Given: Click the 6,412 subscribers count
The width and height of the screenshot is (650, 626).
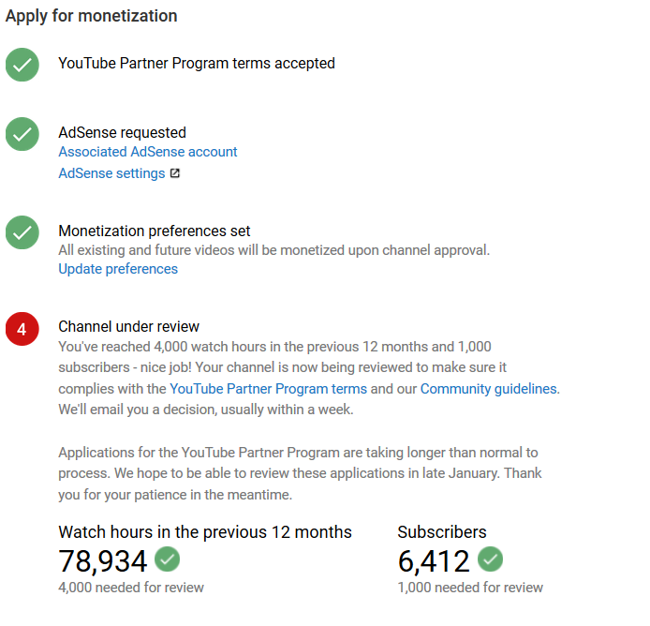Looking at the screenshot, I should (x=434, y=560).
